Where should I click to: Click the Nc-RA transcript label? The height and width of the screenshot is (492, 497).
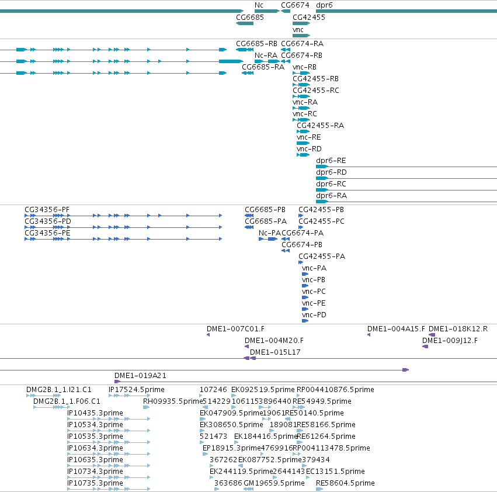click(266, 56)
